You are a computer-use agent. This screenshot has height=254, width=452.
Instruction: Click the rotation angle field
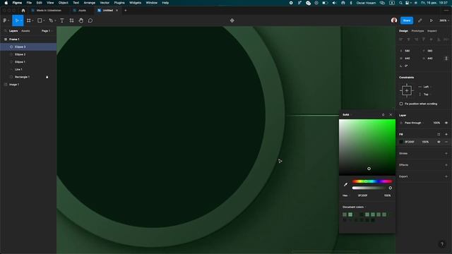click(407, 66)
